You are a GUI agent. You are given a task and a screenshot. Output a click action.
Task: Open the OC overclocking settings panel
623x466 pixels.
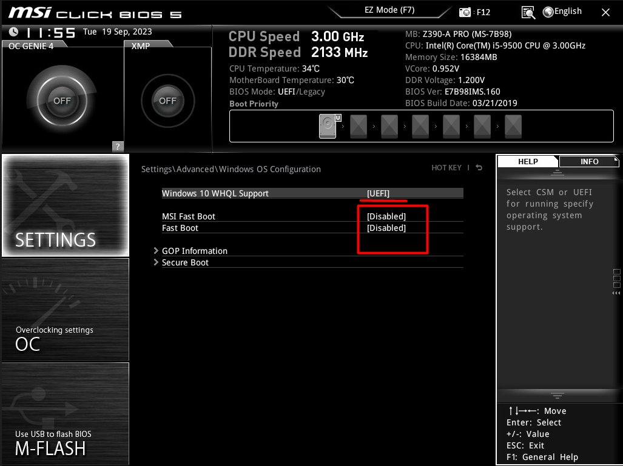click(65, 310)
